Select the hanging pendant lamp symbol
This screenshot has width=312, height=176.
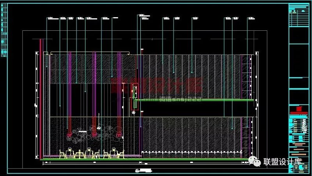(x=99, y=127)
